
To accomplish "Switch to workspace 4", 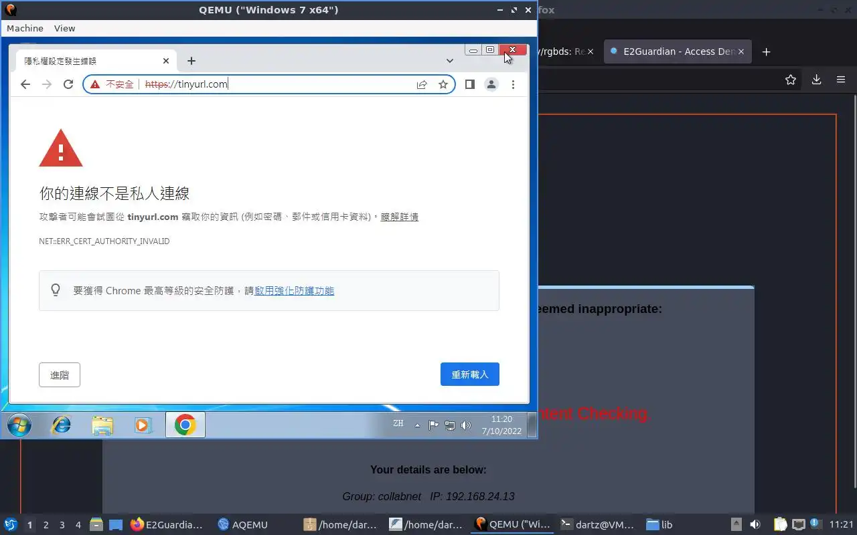I will 78,525.
